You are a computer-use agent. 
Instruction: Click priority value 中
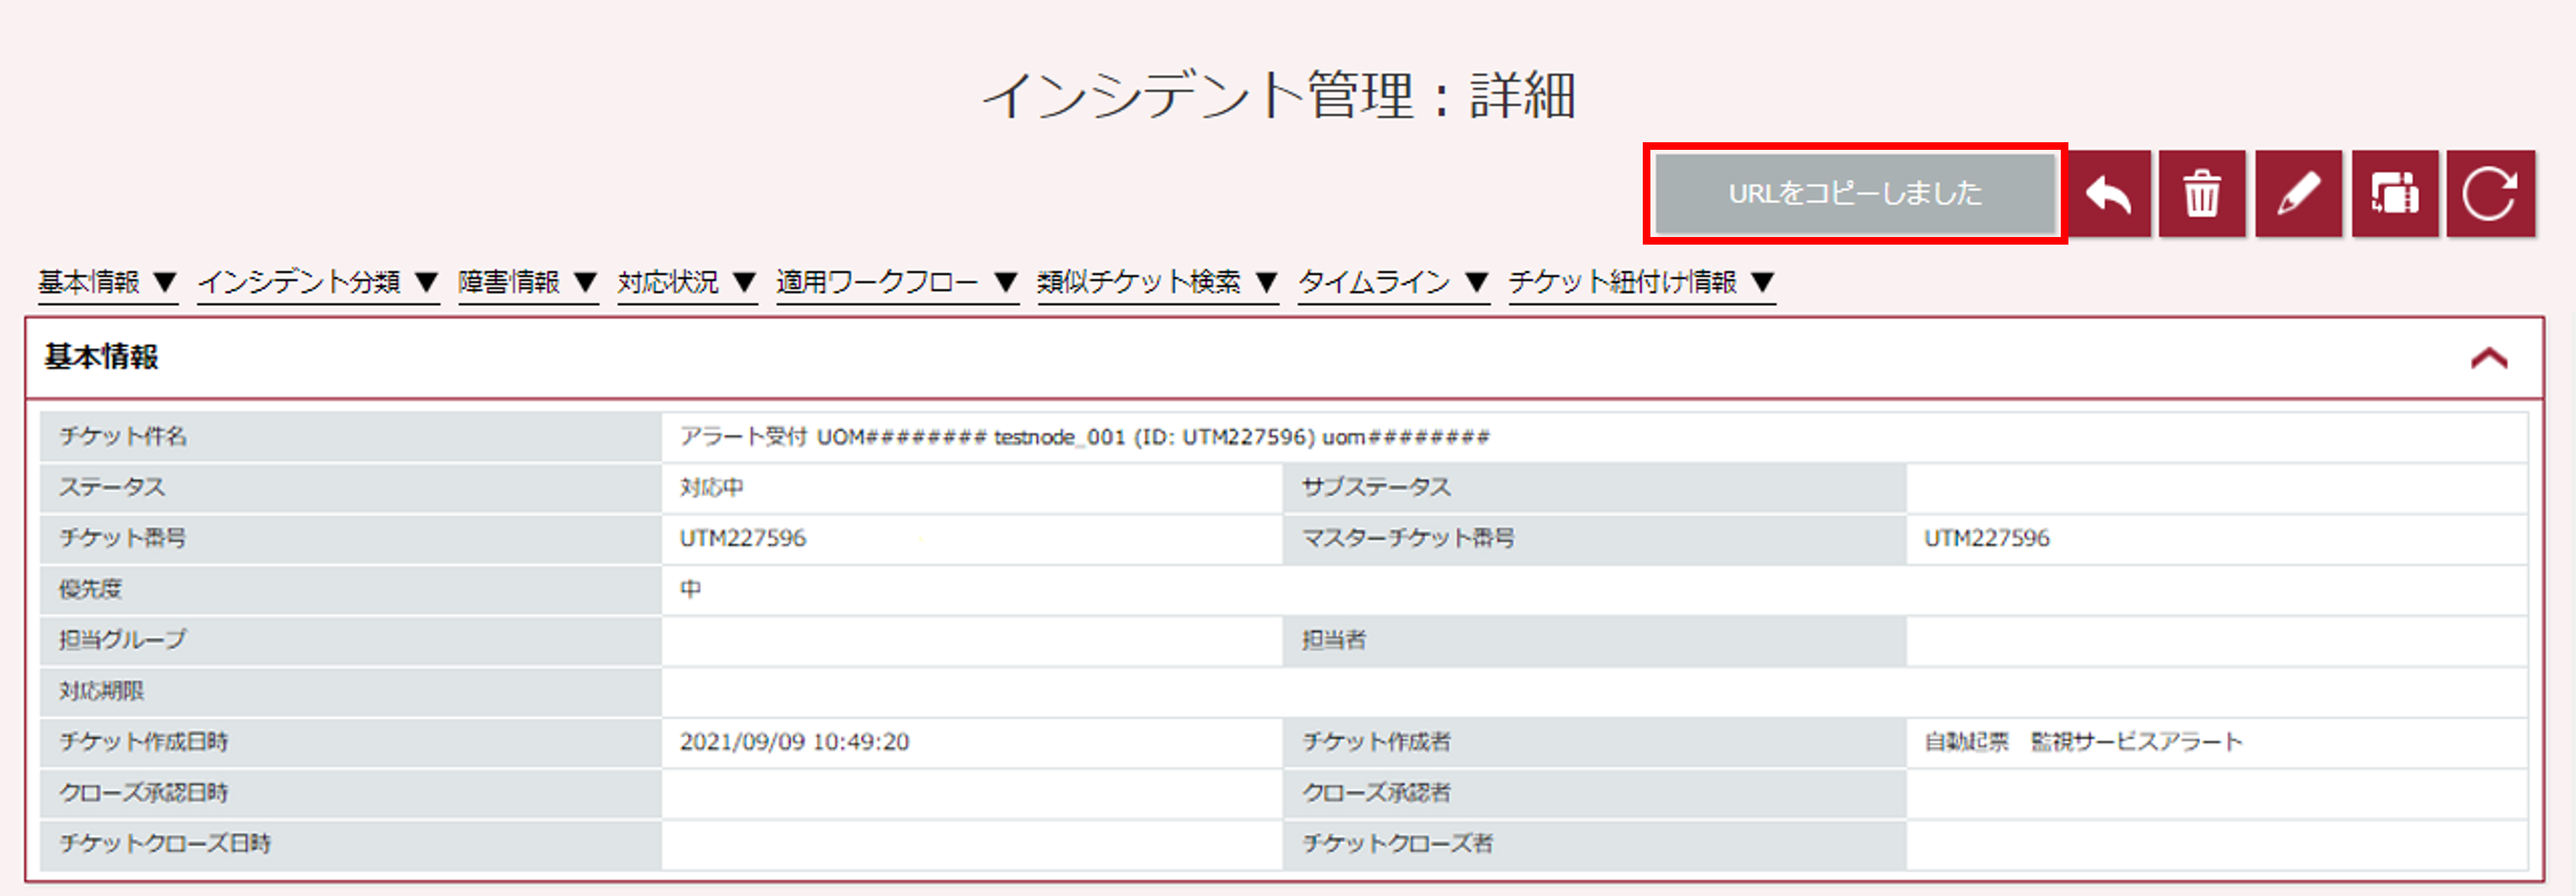691,590
